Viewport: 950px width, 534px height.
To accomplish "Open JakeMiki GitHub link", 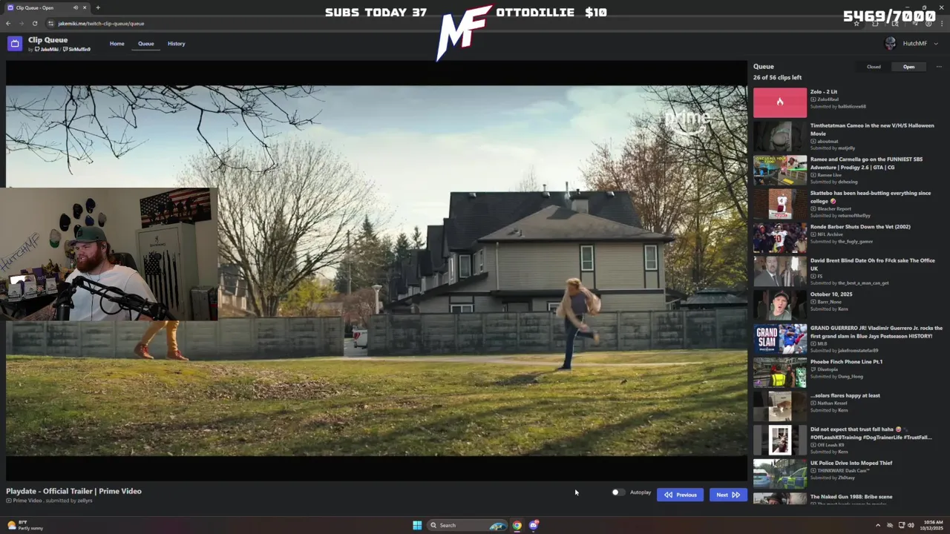I will point(47,50).
